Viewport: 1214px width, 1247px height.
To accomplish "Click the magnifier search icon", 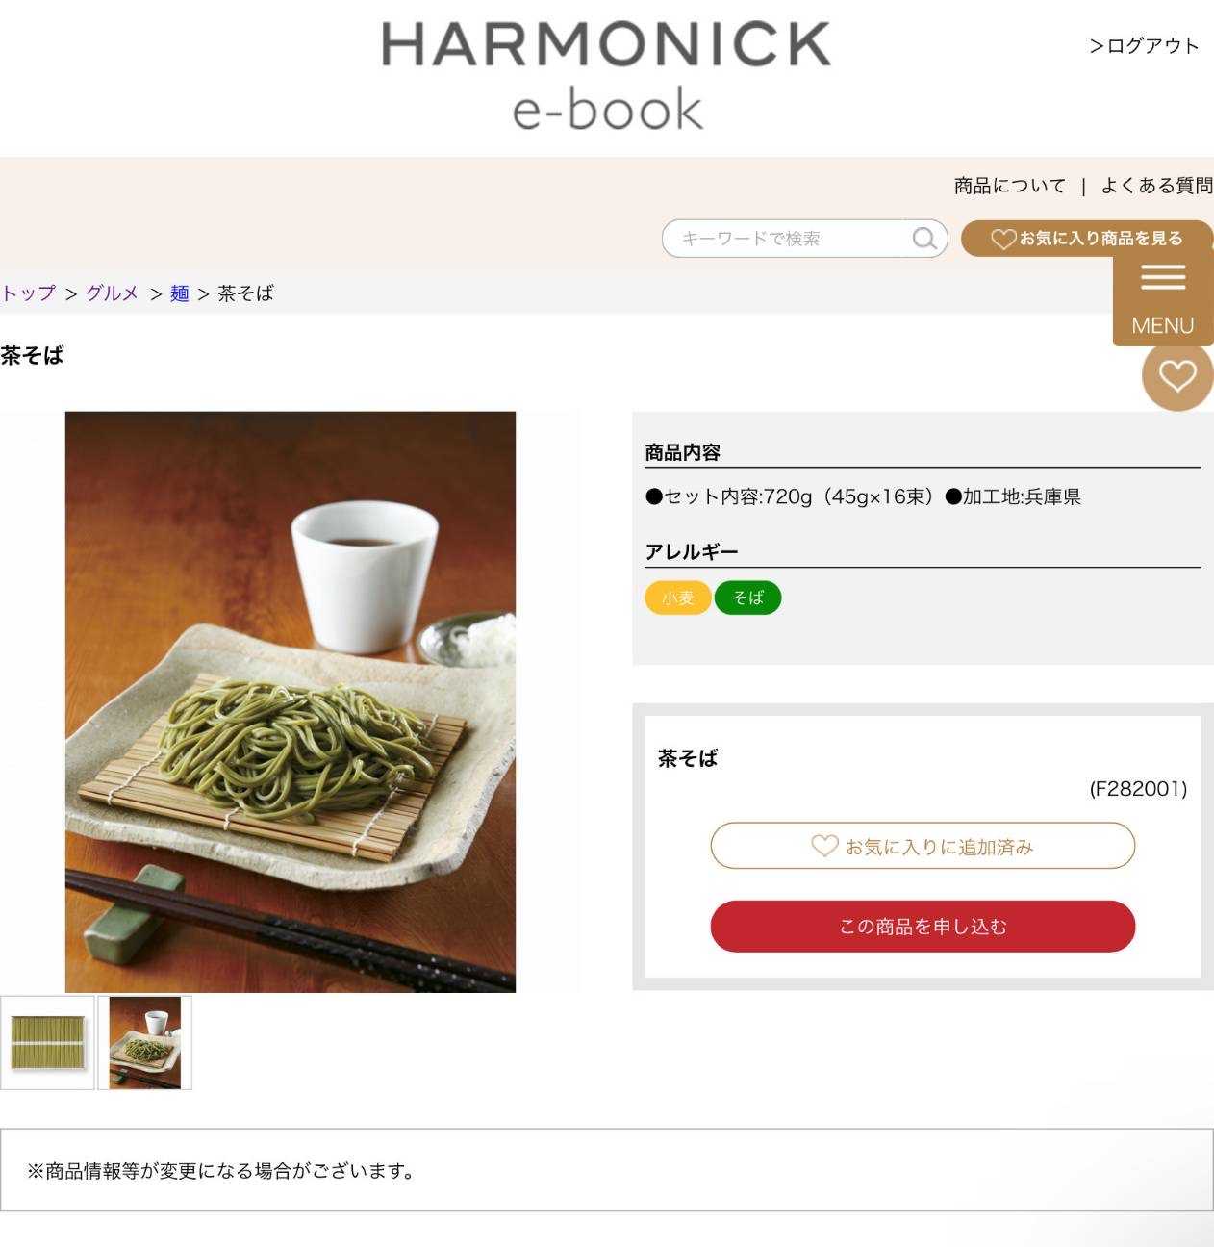I will click(923, 239).
